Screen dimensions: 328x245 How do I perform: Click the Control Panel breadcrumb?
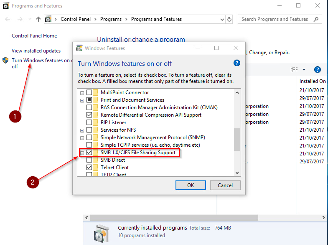click(x=76, y=19)
